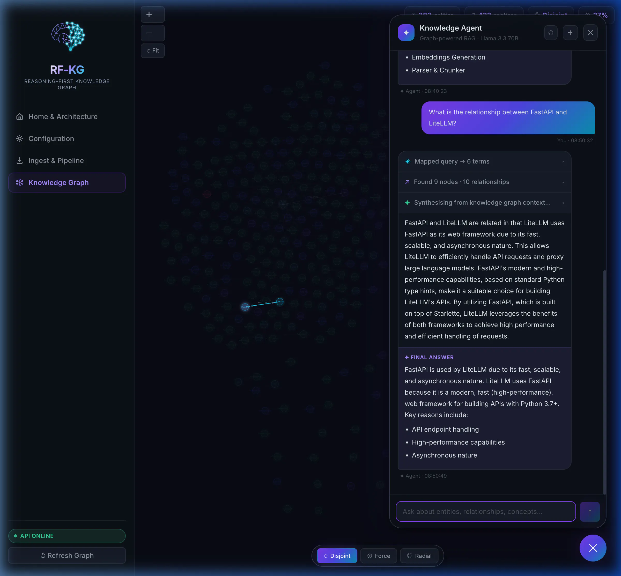Click the 'Graph-powered RAG · Llama 3.3 70B' subtitle

[469, 38]
